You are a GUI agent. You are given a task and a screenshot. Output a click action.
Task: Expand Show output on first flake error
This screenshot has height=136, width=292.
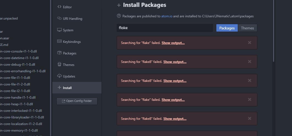[x=173, y=43]
